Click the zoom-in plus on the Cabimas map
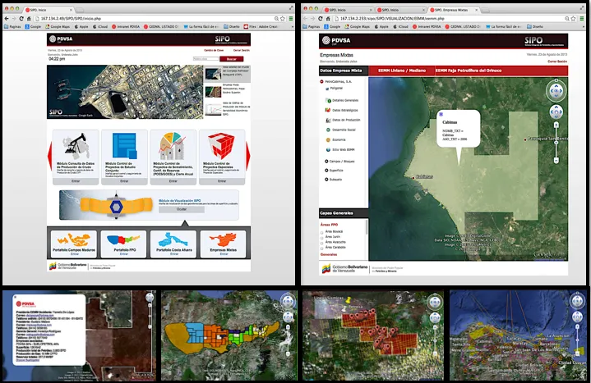Screen dimensions: 591x383 (556, 125)
